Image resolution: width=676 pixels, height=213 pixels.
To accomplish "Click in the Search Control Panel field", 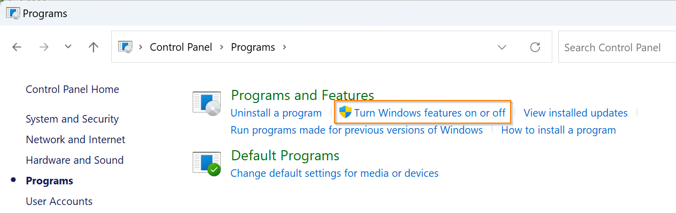I will coord(616,47).
